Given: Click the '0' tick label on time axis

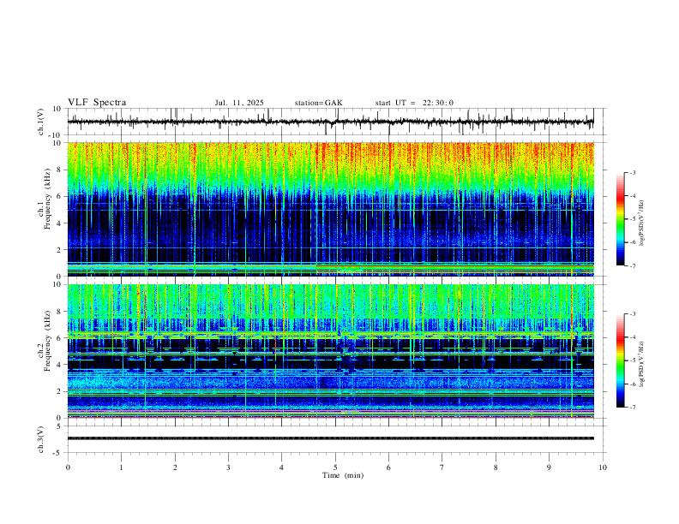Looking at the screenshot, I should [68, 467].
